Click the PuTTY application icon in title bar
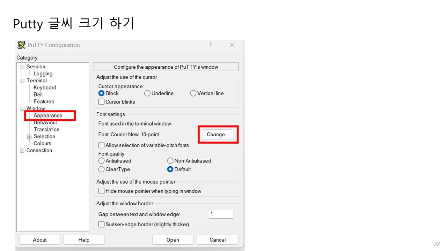447x251 pixels. point(21,45)
